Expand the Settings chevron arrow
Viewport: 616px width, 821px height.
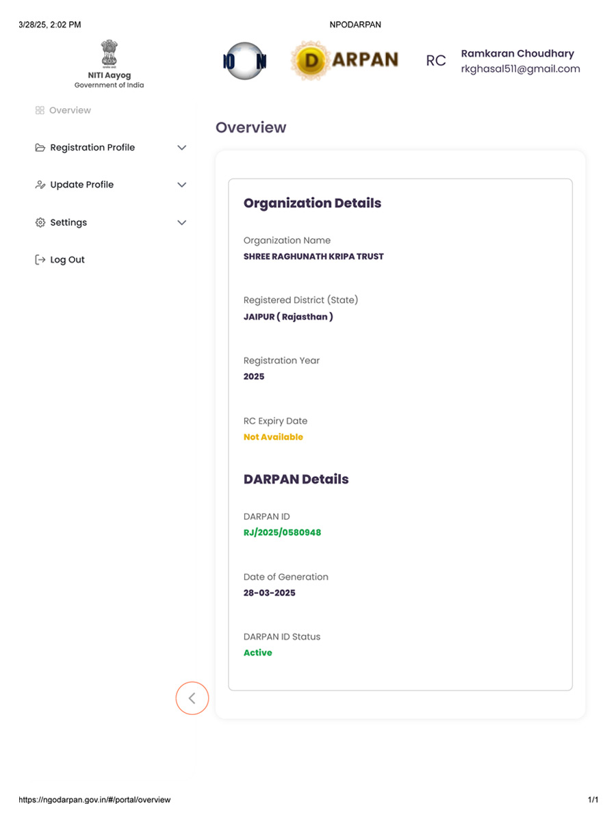click(181, 222)
